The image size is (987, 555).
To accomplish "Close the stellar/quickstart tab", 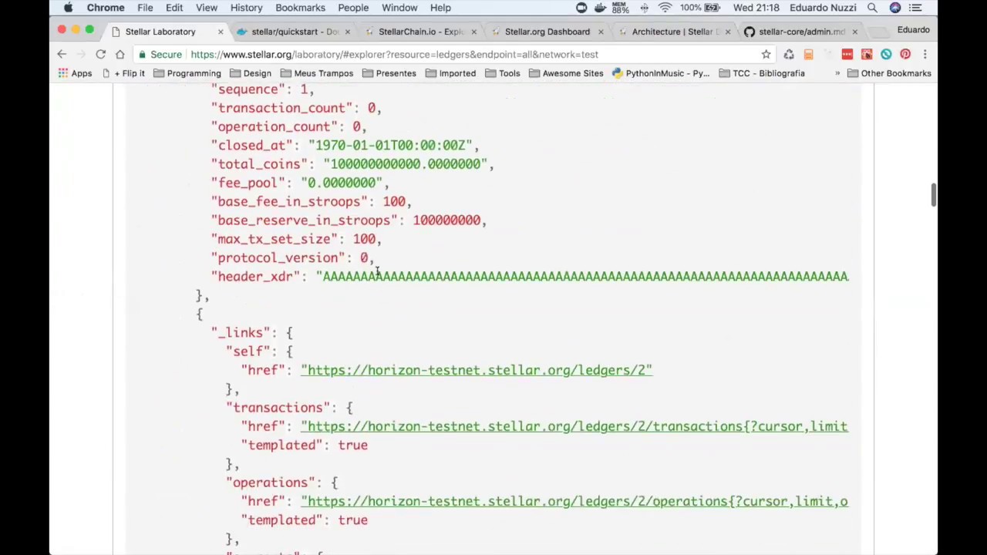I will click(x=347, y=32).
